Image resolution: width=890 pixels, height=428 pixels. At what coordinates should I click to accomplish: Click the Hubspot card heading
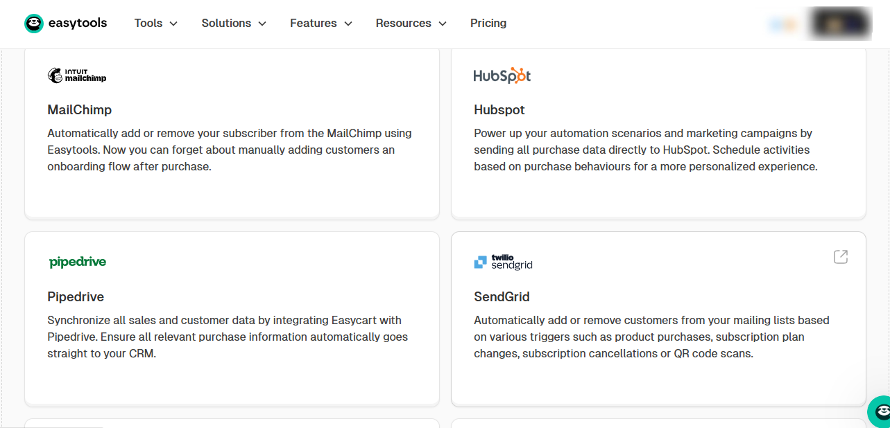tap(498, 109)
